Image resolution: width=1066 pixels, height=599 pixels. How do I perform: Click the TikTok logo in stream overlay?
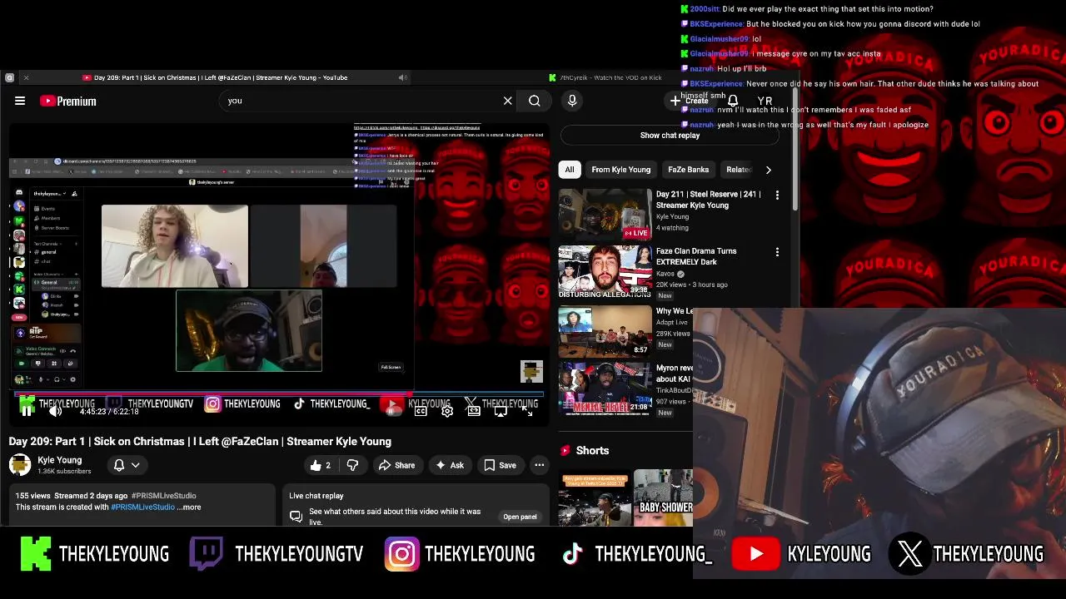pyautogui.click(x=571, y=554)
